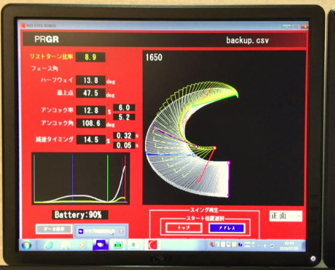Viewport: 335px width, 270px height.
Task: Click the volume speaker tray icon
Action: [265, 246]
